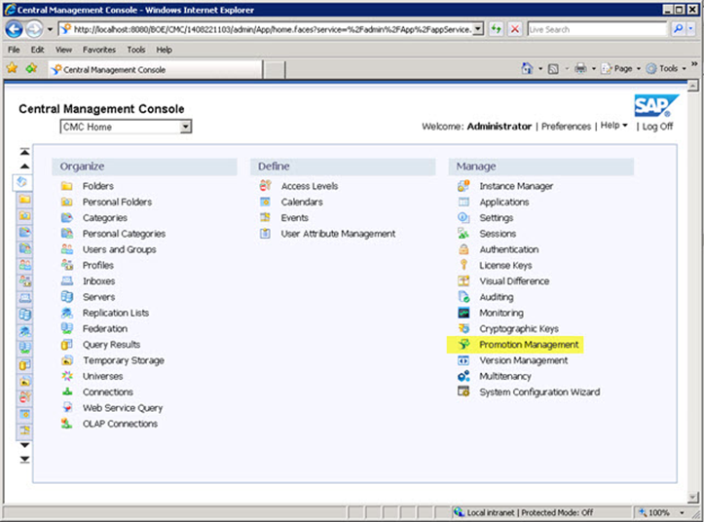Click the Promotion Management icon
The image size is (704, 522).
[x=463, y=345]
